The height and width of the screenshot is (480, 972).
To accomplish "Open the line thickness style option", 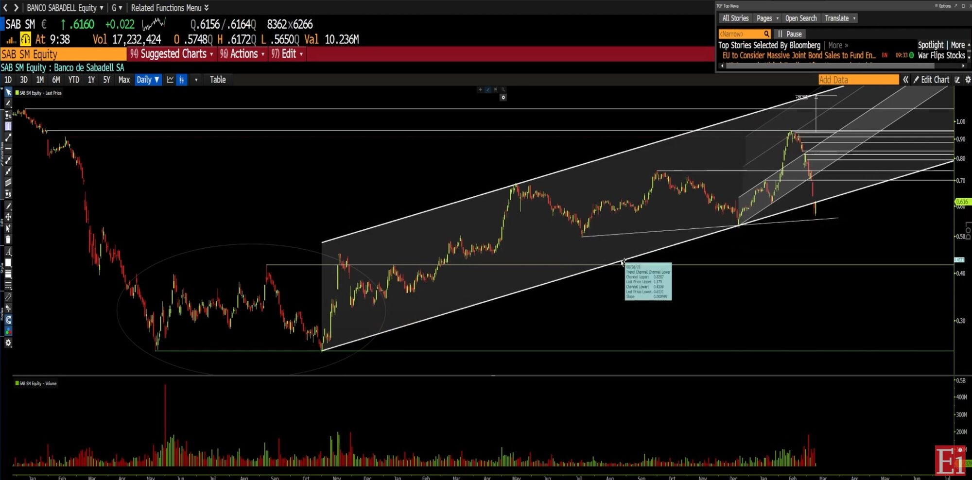I will 8,274.
